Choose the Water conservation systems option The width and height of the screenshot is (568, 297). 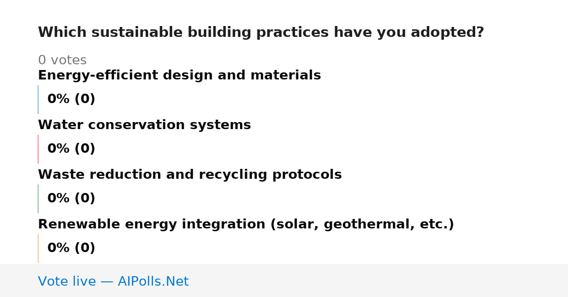[144, 125]
